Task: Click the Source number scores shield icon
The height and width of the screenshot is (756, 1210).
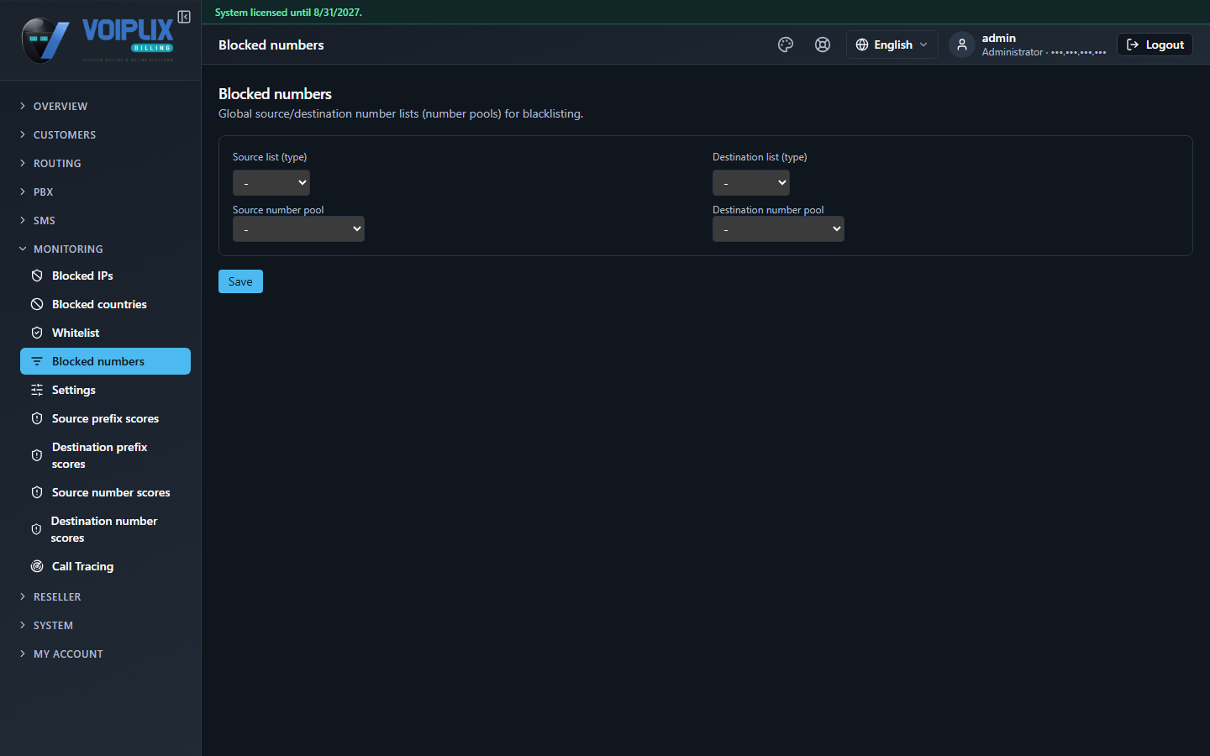Action: coord(37,492)
